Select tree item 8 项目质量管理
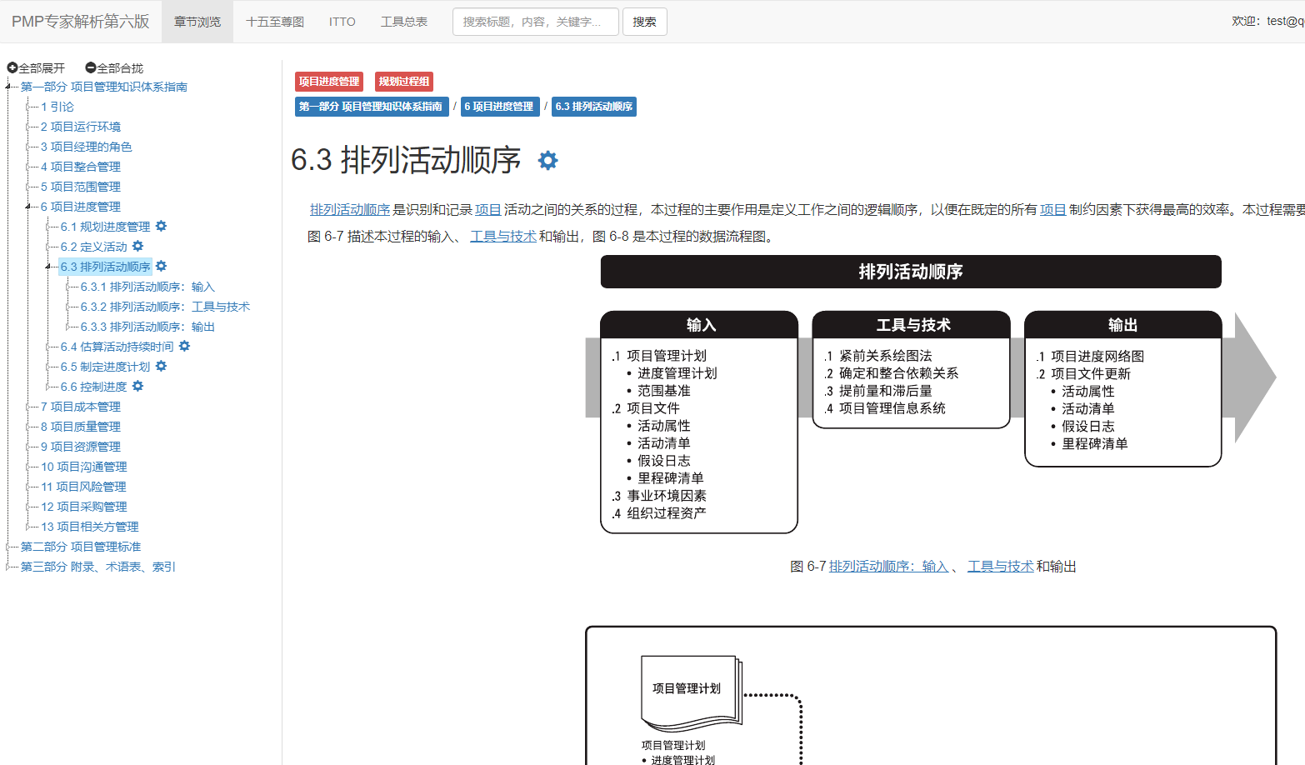The image size is (1305, 765). tap(81, 427)
